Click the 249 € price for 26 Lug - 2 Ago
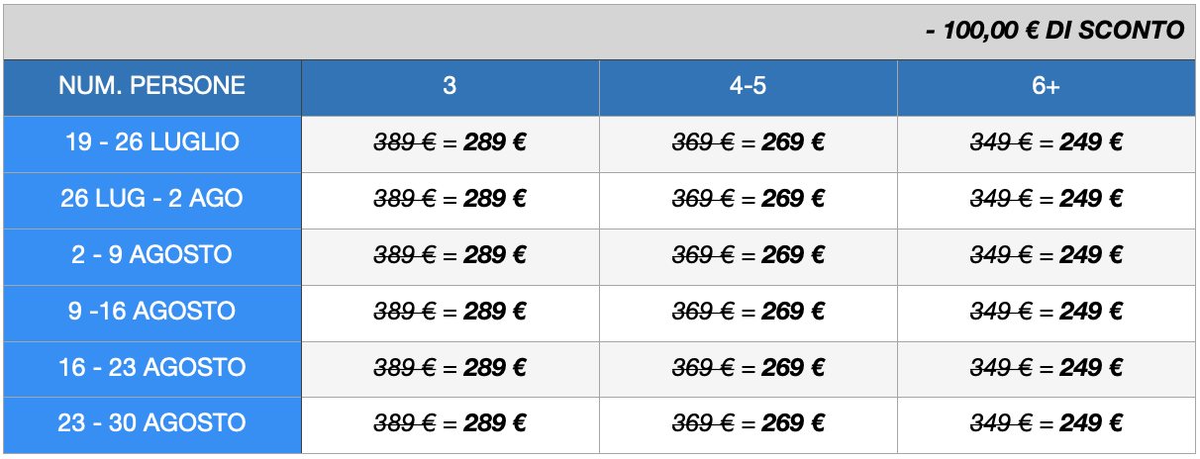Viewport: 1200px width, 459px height. click(x=1091, y=199)
